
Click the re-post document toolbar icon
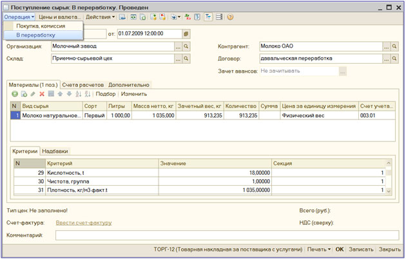pyautogui.click(x=133, y=17)
